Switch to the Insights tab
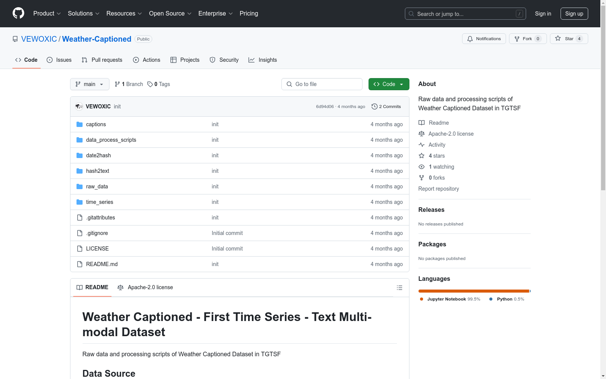Viewport: 606px width, 379px height. point(262,60)
